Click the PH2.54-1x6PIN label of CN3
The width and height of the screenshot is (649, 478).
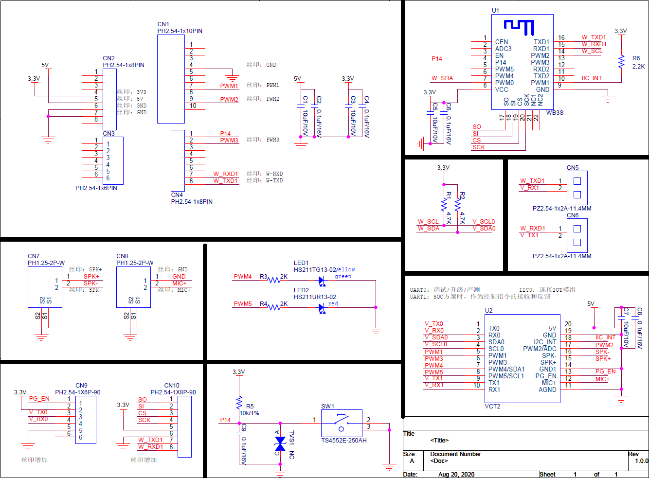pos(96,188)
